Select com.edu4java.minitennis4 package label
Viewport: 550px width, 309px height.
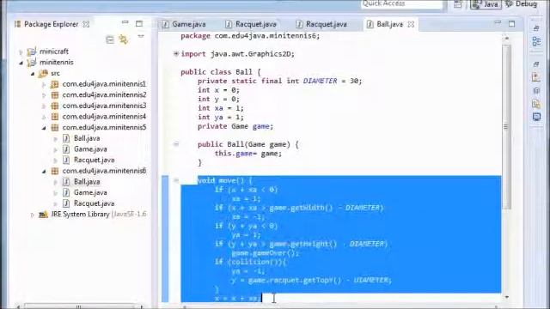[104, 117]
